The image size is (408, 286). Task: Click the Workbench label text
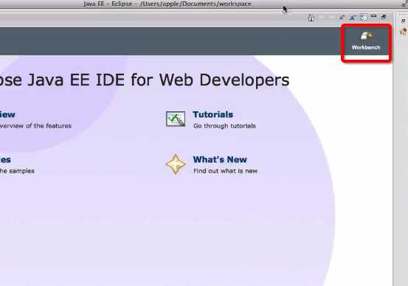[366, 47]
